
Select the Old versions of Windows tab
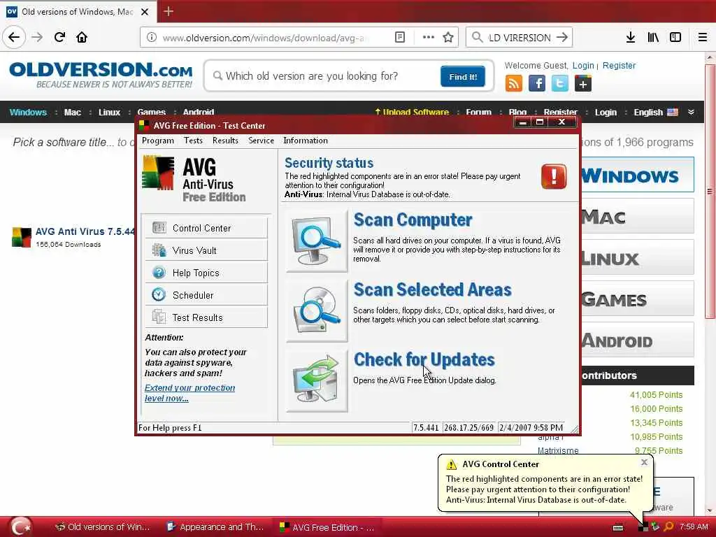[78, 12]
